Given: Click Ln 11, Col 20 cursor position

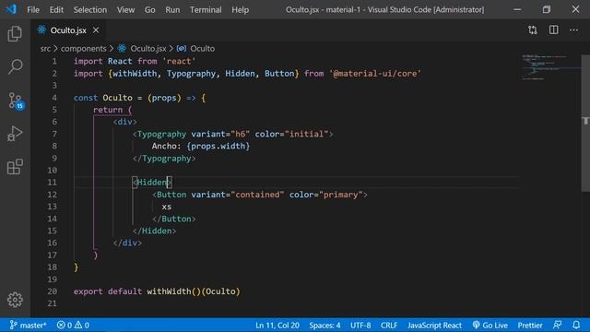Looking at the screenshot, I should point(277,325).
